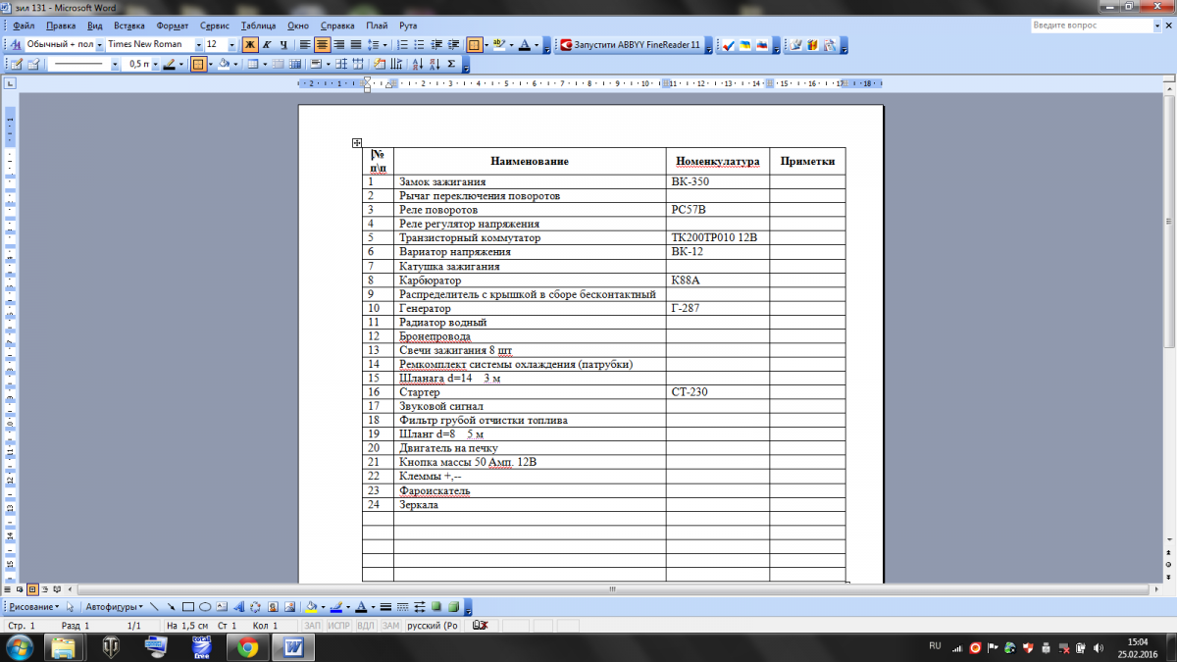Expand the Автофигуры menu
Screen dimensions: 1177x662
coord(113,607)
